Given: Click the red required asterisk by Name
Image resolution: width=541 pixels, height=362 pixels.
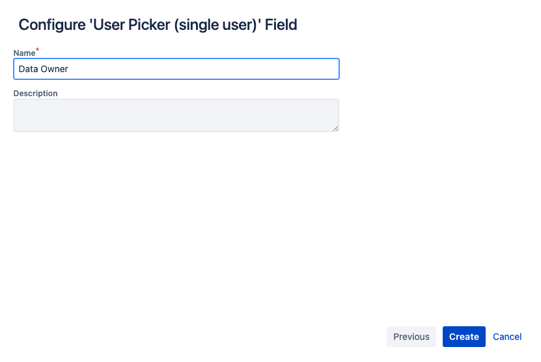Looking at the screenshot, I should point(38,50).
